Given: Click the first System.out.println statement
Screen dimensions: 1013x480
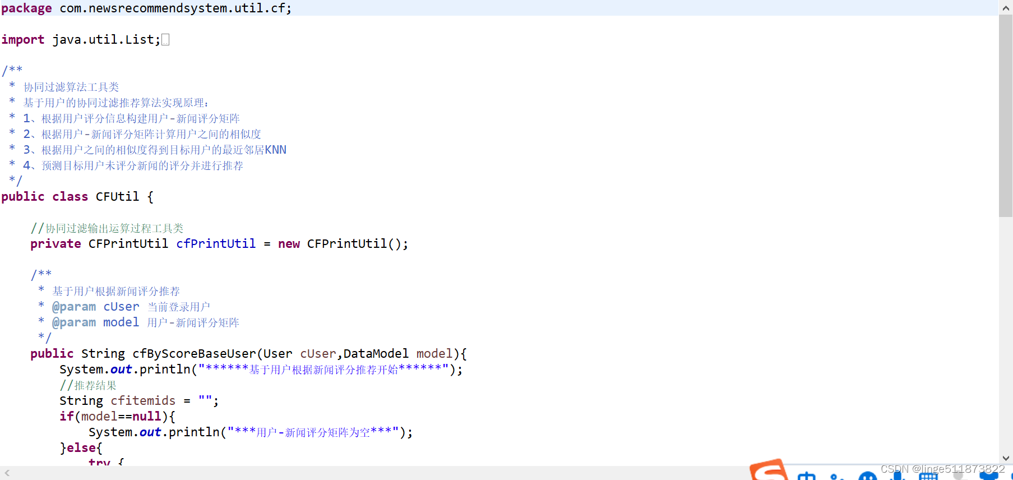Looking at the screenshot, I should point(261,370).
